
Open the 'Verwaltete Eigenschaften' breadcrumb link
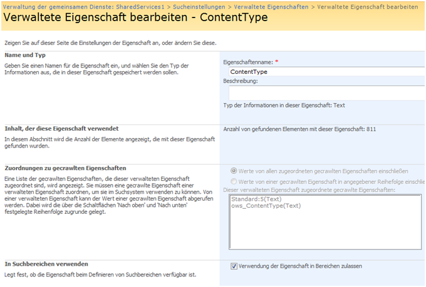[x=271, y=7]
